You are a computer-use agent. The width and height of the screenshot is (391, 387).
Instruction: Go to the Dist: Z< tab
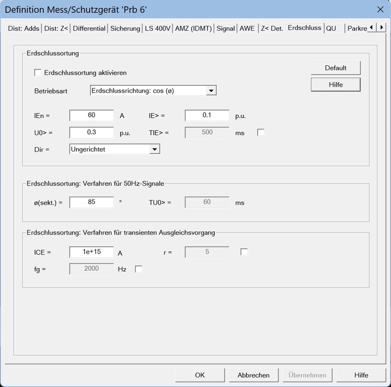[56, 28]
